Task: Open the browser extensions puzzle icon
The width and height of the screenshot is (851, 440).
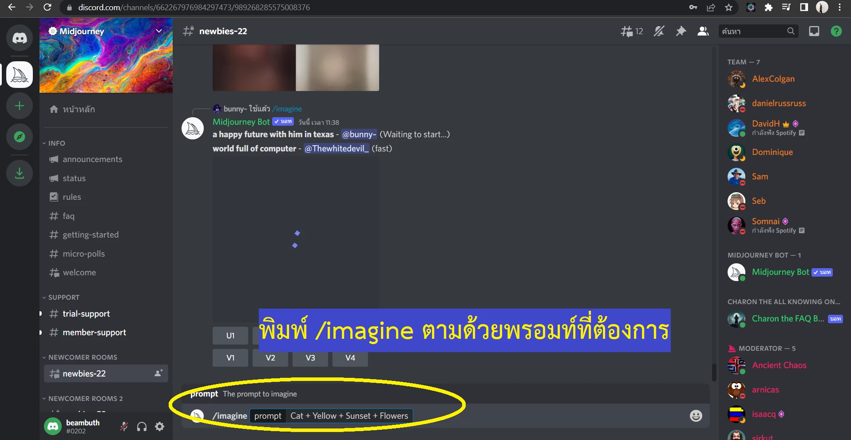Action: pyautogui.click(x=768, y=7)
